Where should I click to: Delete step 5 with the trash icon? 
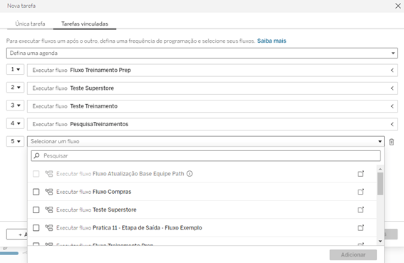click(x=391, y=142)
